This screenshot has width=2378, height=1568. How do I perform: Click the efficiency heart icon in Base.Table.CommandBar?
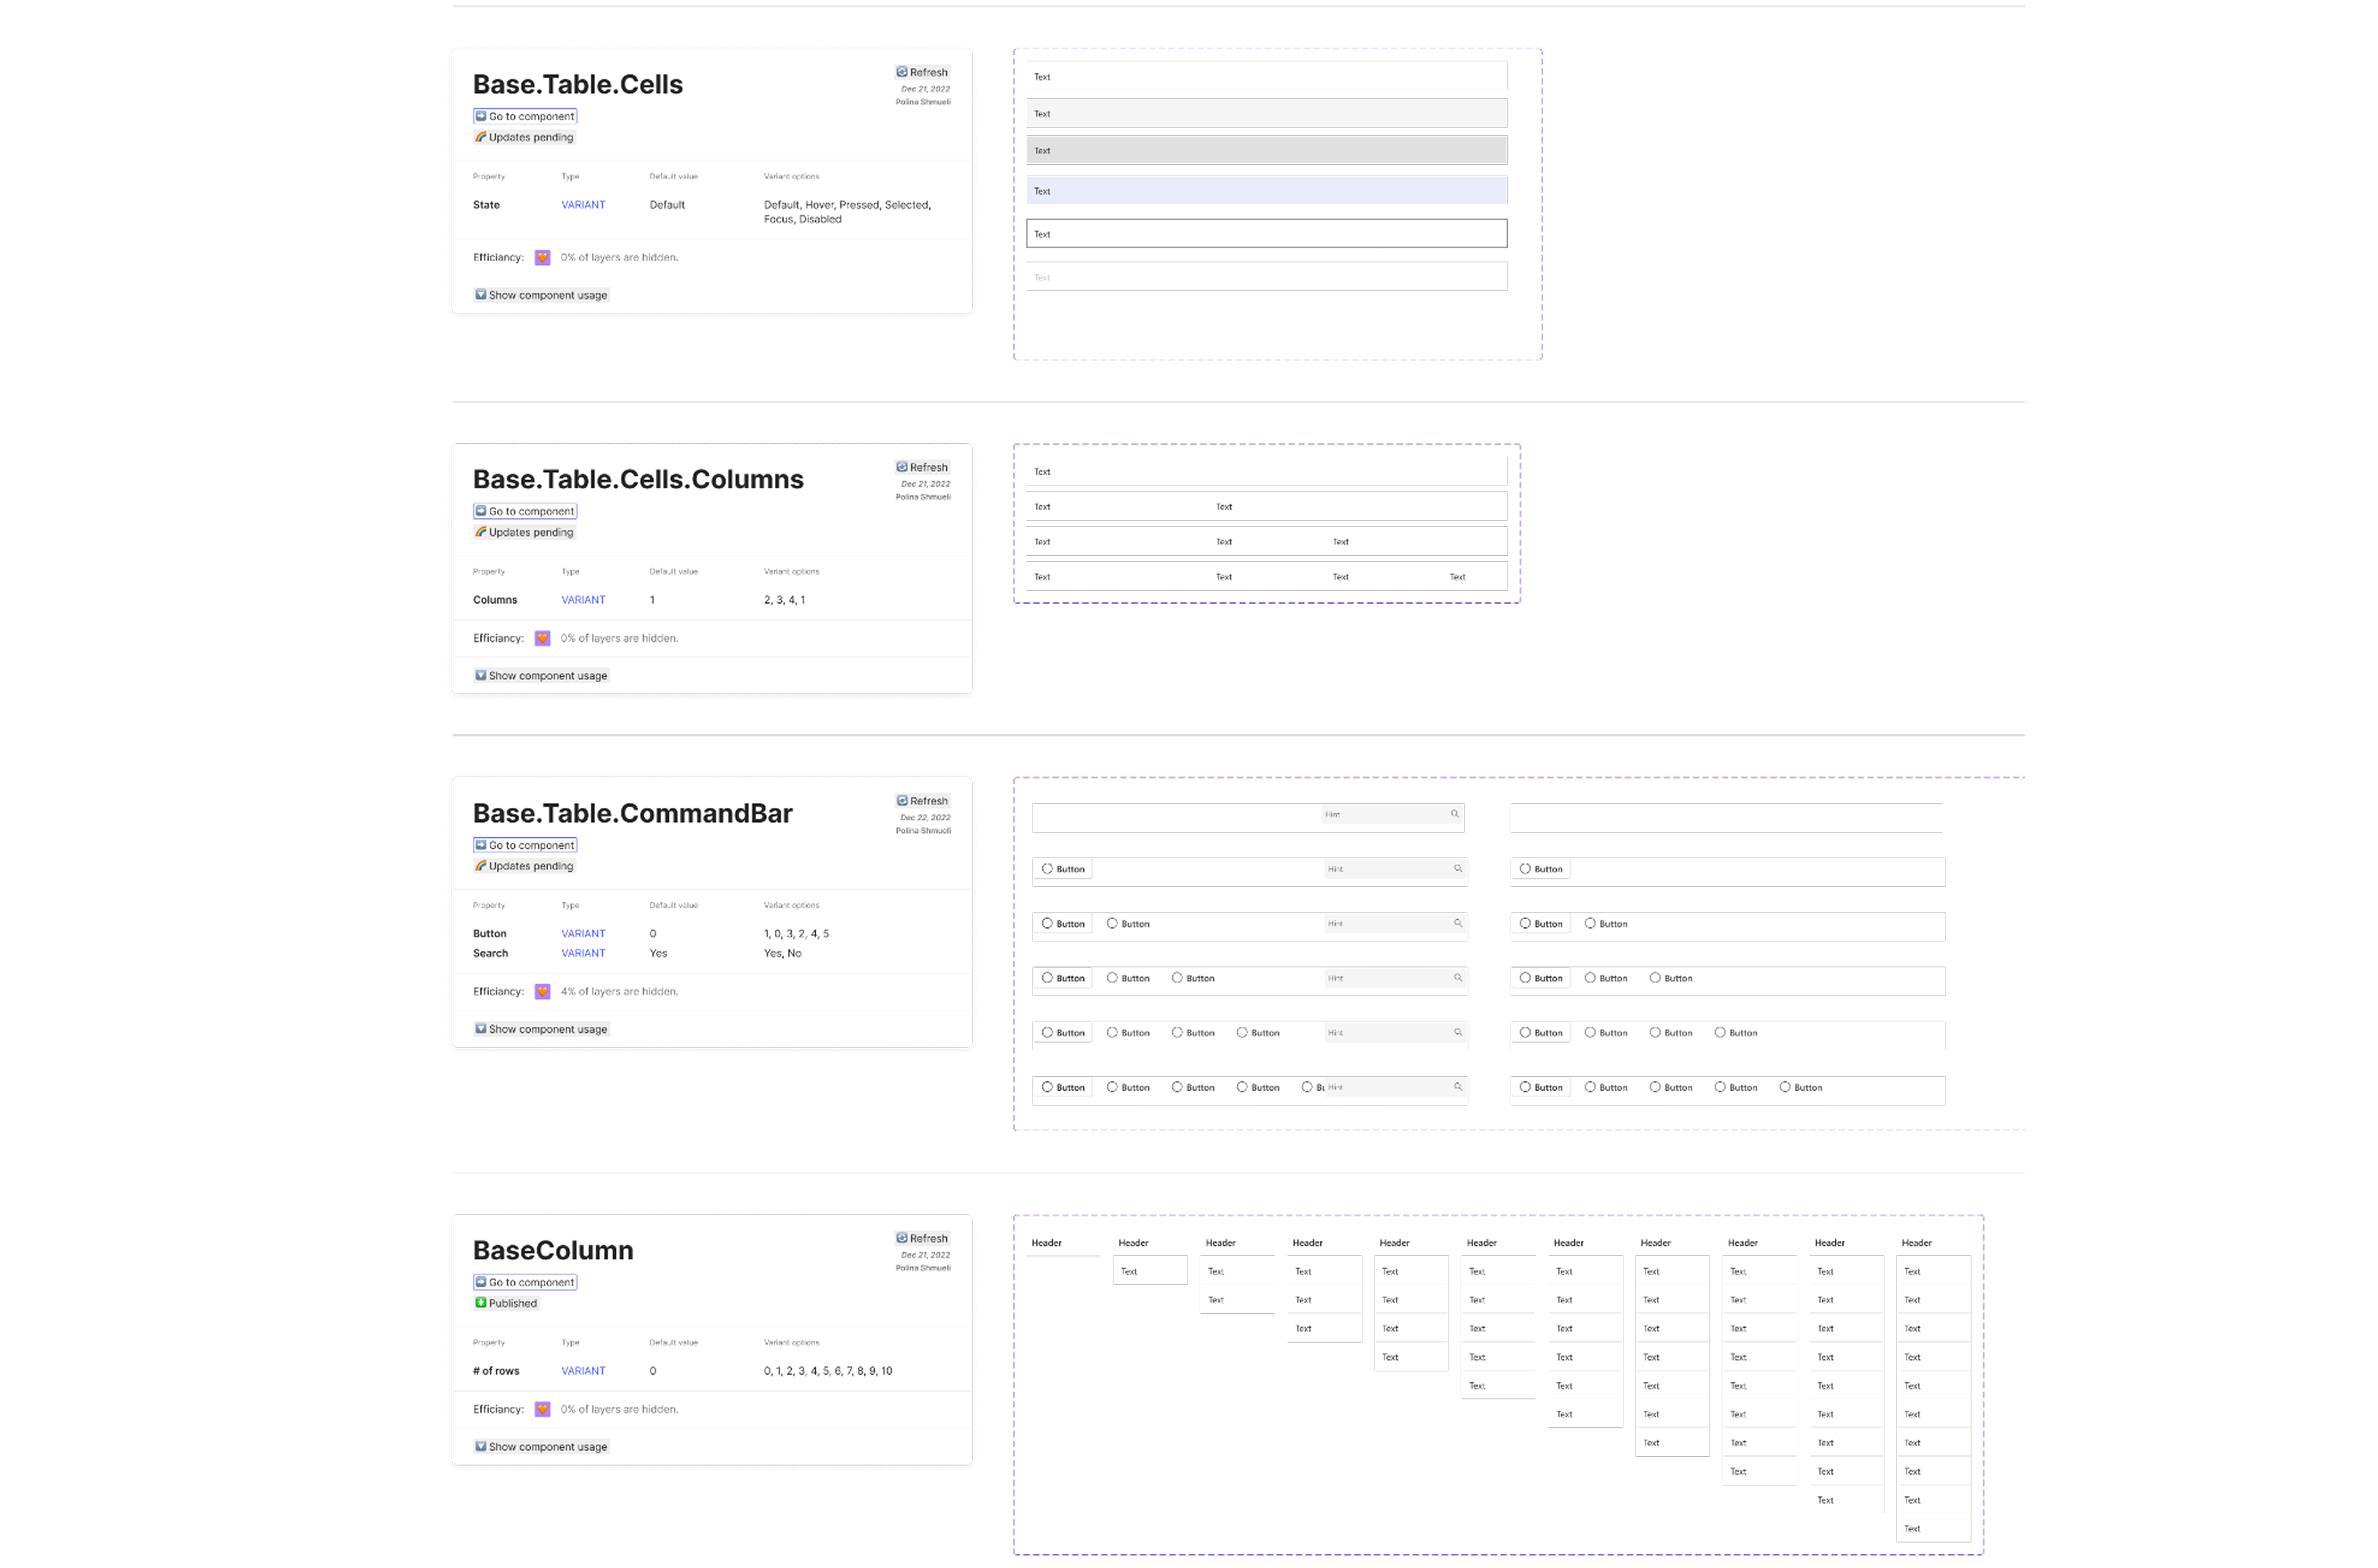tap(542, 992)
